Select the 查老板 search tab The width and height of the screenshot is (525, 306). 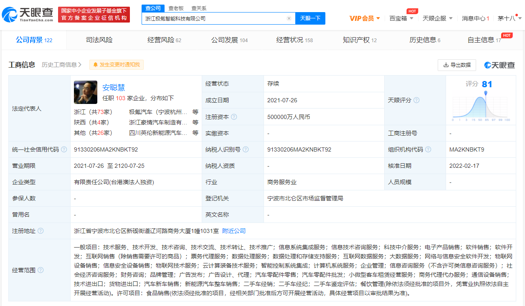pyautogui.click(x=175, y=8)
